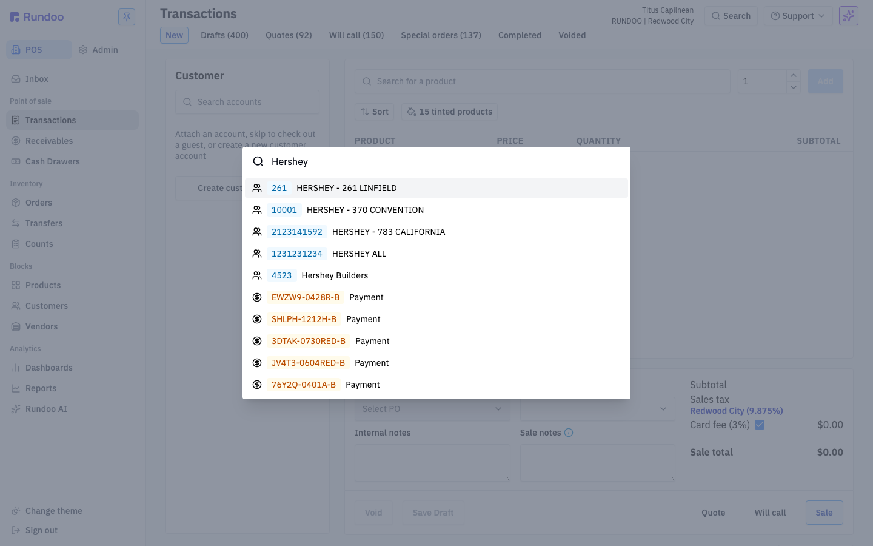
Task: Open Redwood City (9.875%) tax link
Action: point(737,411)
